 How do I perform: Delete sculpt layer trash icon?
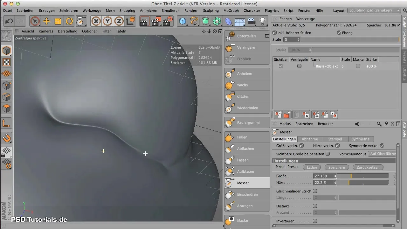tap(296, 115)
